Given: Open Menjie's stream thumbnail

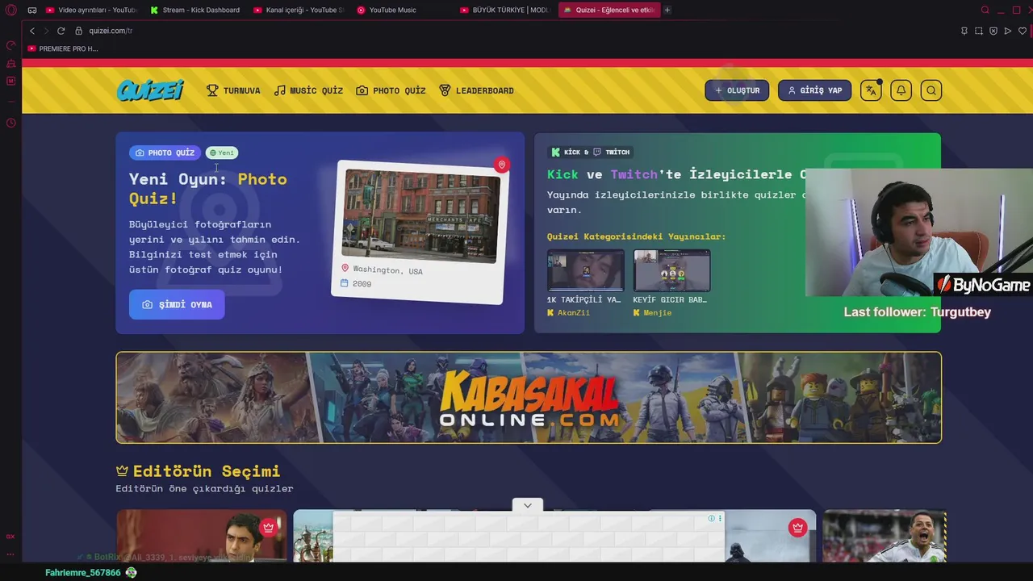Looking at the screenshot, I should [x=671, y=270].
